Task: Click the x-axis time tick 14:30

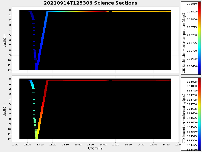Action: pos(141,144)
